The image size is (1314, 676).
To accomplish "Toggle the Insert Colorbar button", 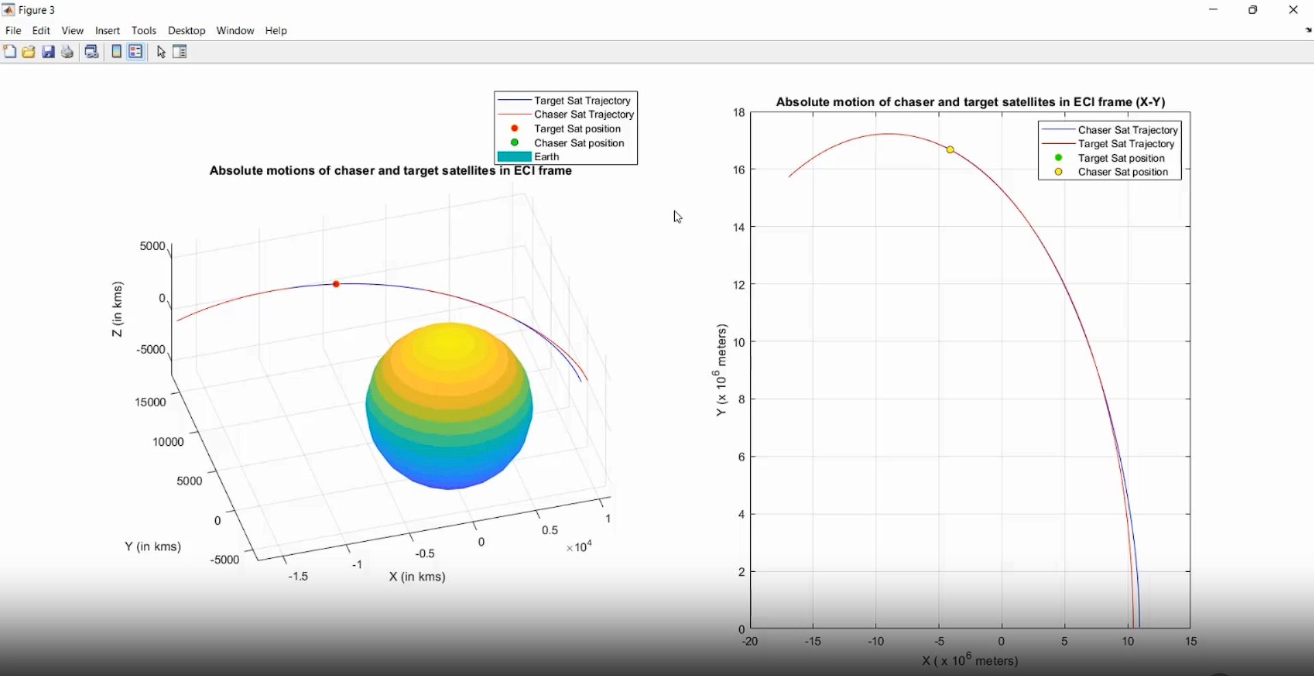I will 117,52.
